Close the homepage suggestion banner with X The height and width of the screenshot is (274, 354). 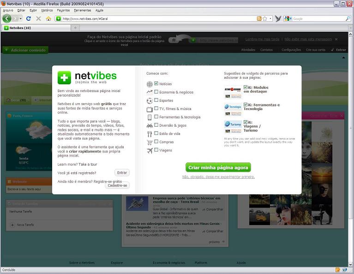(336, 39)
